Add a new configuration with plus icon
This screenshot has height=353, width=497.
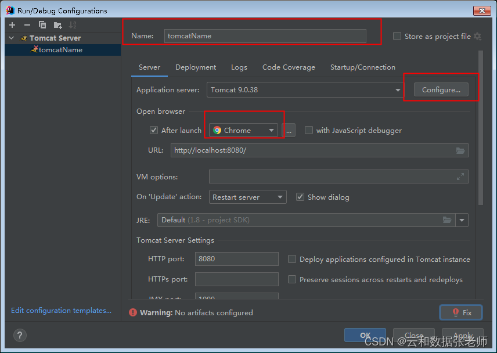(x=12, y=25)
